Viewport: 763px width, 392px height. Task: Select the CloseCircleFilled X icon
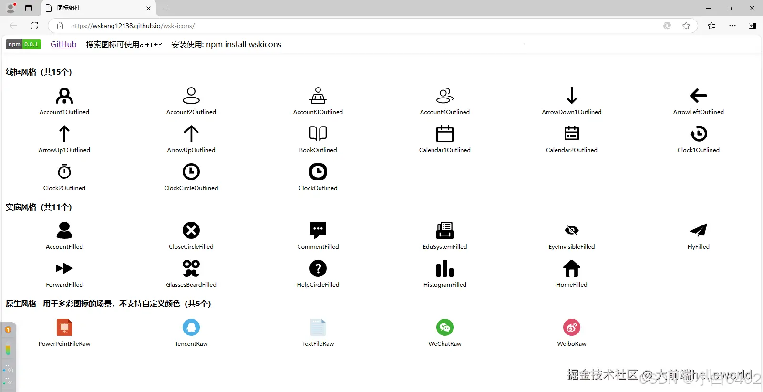click(191, 230)
